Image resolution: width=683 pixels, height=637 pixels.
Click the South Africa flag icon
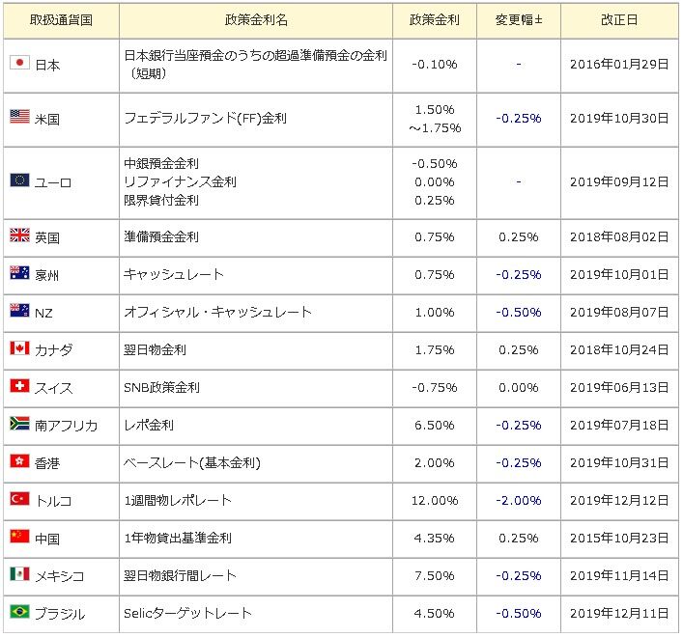[19, 424]
